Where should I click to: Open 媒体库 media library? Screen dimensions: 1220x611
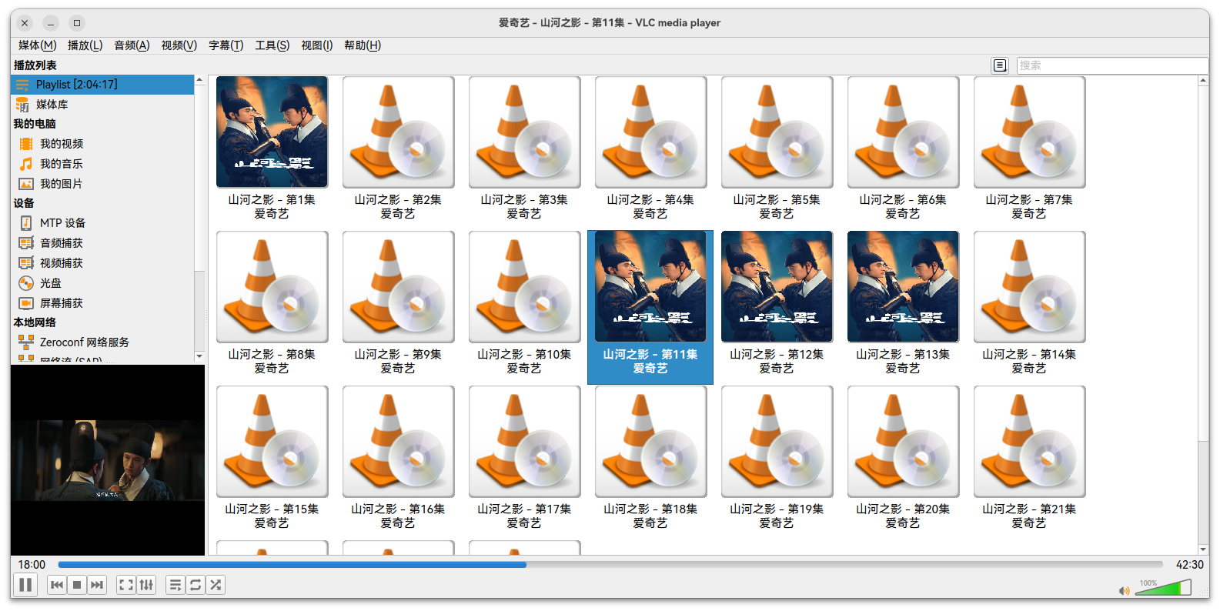coord(102,105)
